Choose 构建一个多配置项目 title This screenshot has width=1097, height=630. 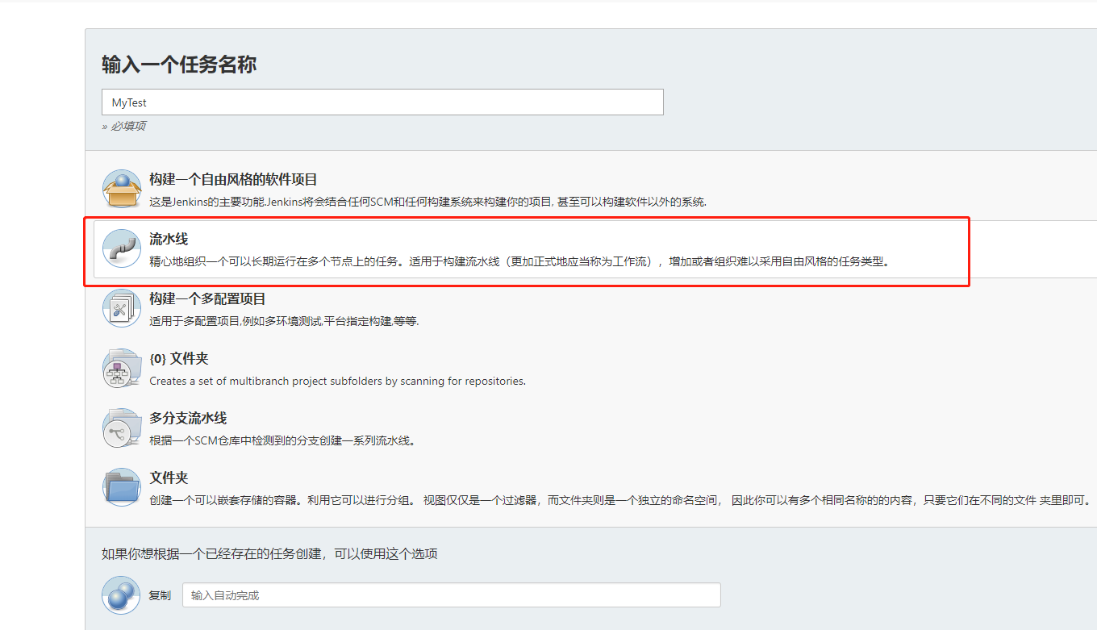click(207, 298)
